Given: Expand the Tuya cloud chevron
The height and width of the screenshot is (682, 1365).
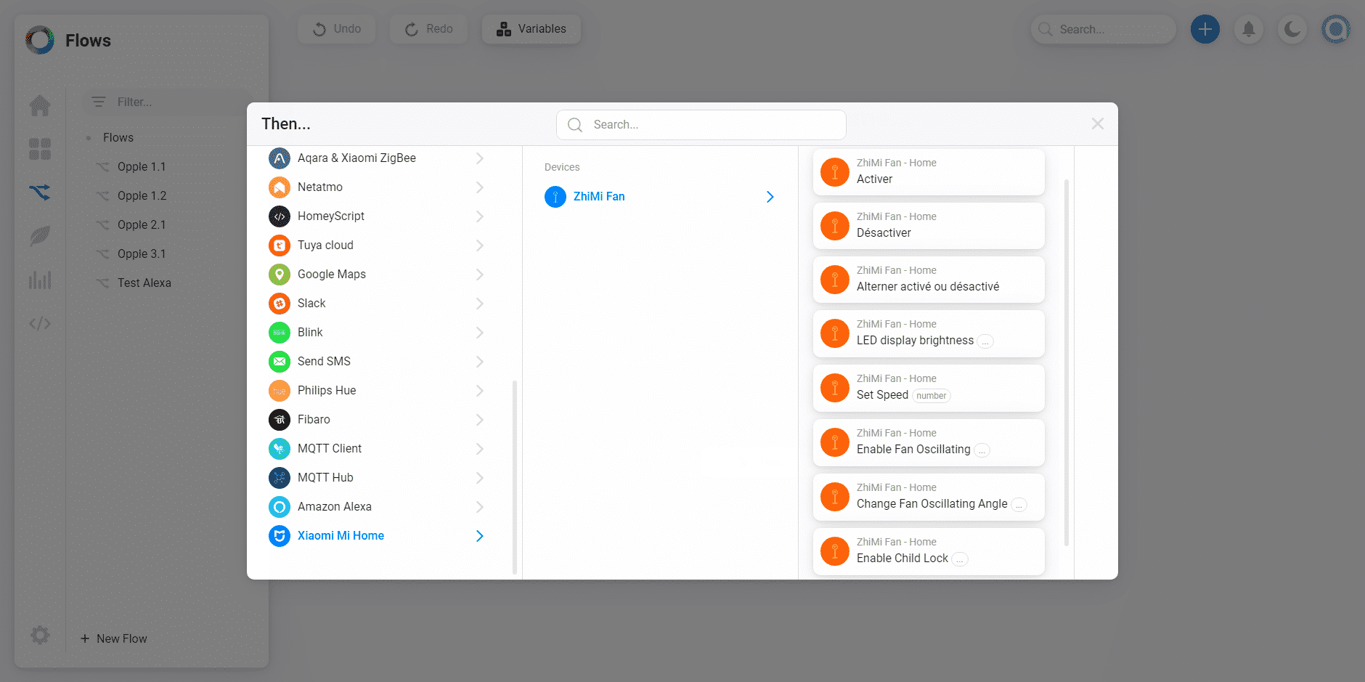Looking at the screenshot, I should tap(480, 245).
